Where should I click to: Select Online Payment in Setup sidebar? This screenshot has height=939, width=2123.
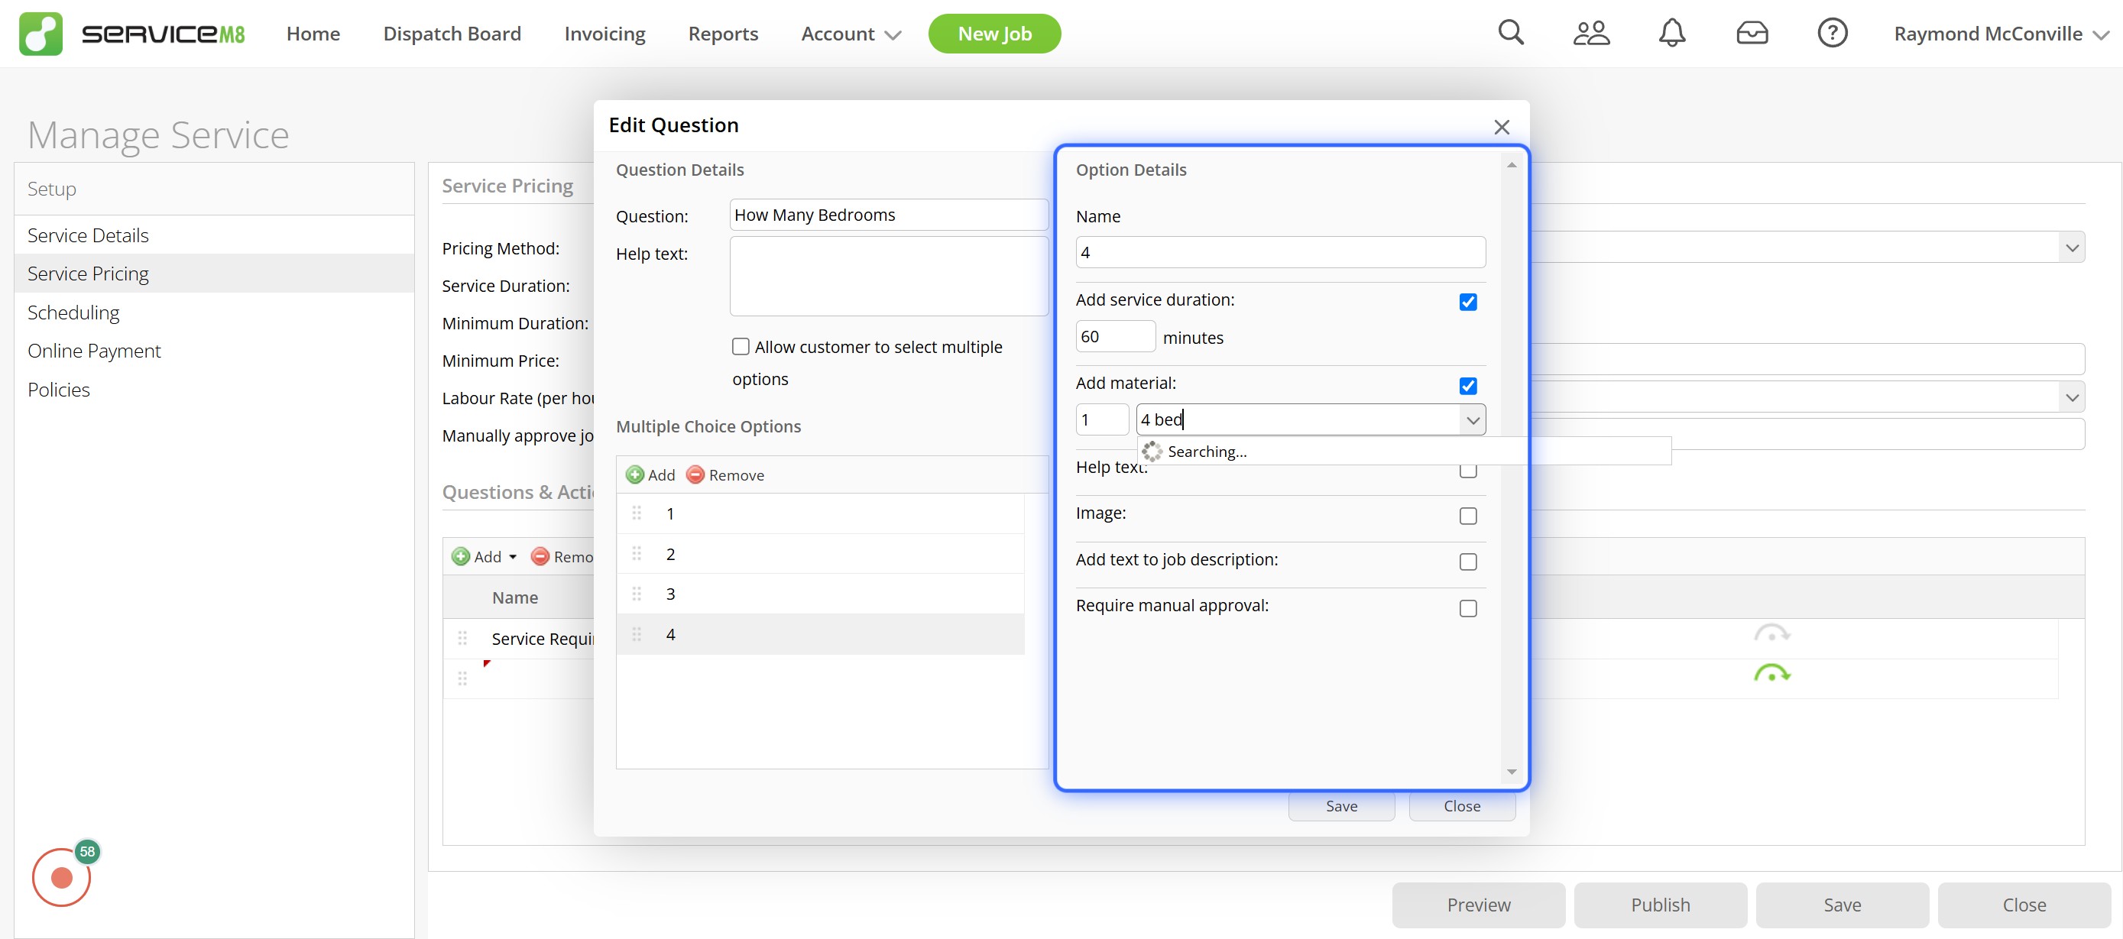pos(214,351)
